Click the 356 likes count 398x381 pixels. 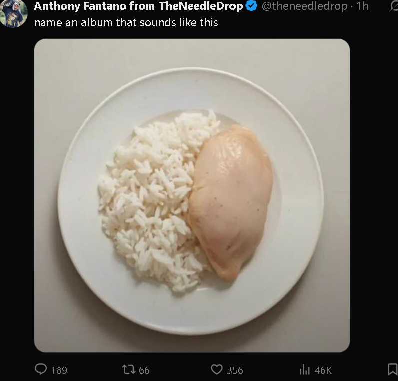click(x=235, y=370)
